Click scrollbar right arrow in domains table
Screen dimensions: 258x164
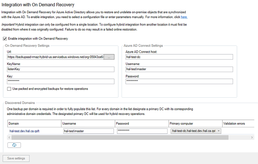point(252,137)
